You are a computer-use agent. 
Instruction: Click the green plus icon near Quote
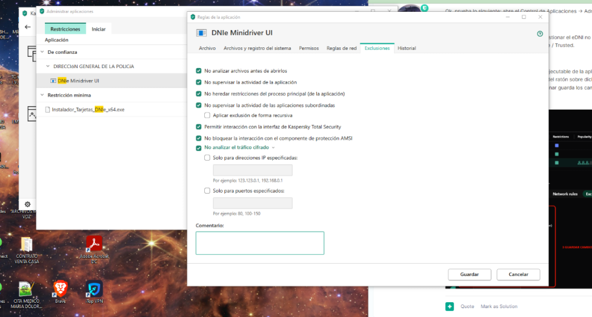coord(449,306)
